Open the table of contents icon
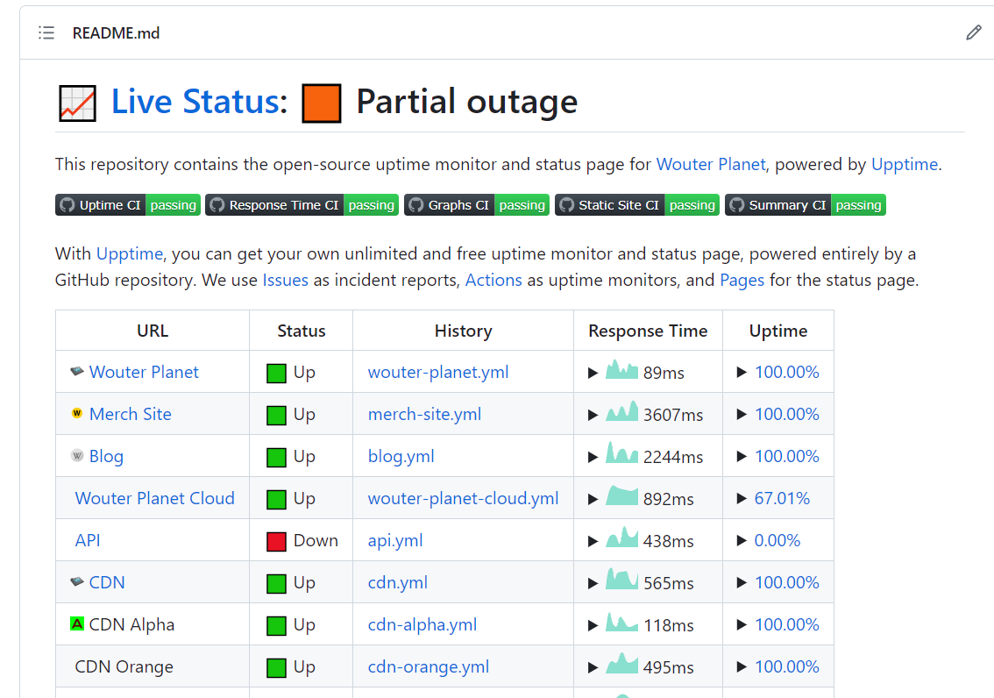The width and height of the screenshot is (994, 698). [46, 32]
